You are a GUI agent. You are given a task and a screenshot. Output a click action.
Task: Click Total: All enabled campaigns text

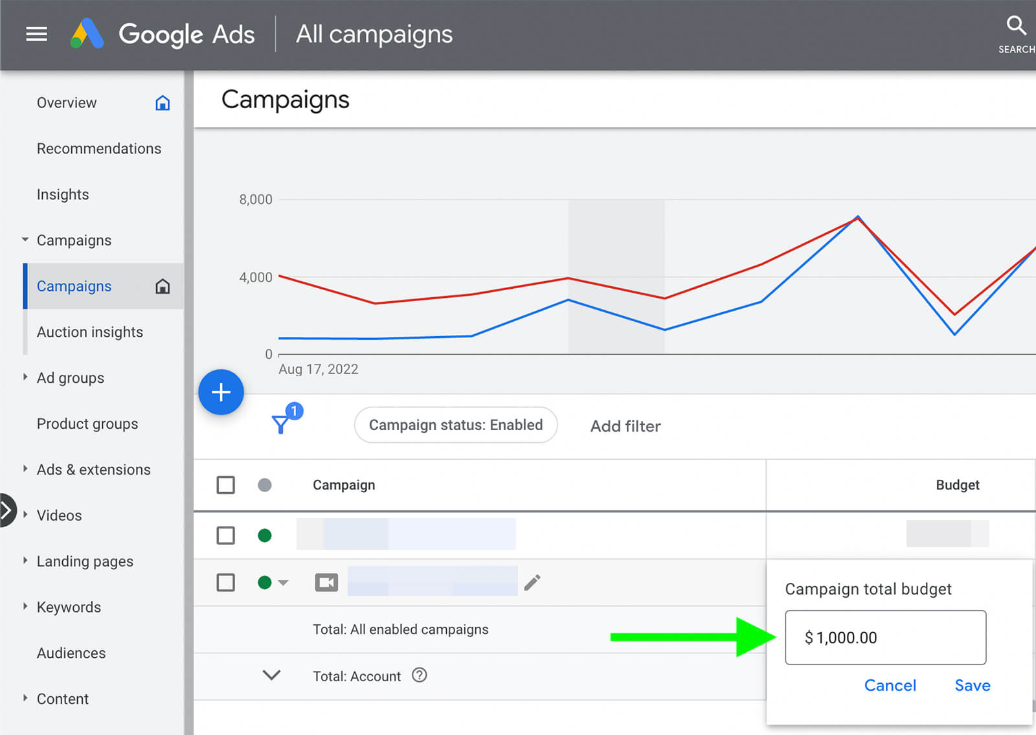(401, 629)
